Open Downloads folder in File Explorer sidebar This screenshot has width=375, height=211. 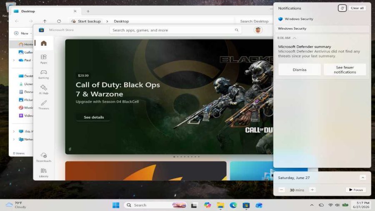[x=26, y=84]
